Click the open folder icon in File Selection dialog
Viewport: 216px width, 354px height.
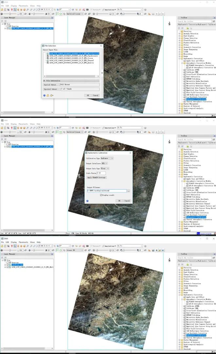48,96
